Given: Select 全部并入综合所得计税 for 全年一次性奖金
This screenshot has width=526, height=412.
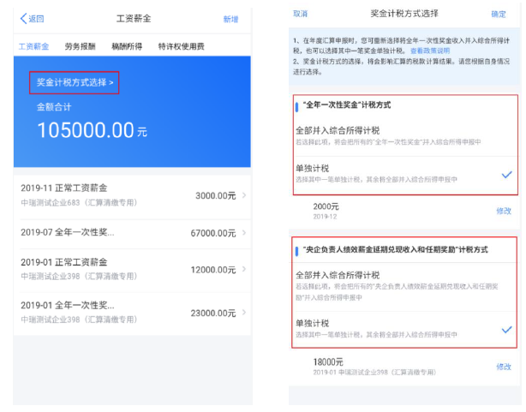Looking at the screenshot, I should point(405,135).
